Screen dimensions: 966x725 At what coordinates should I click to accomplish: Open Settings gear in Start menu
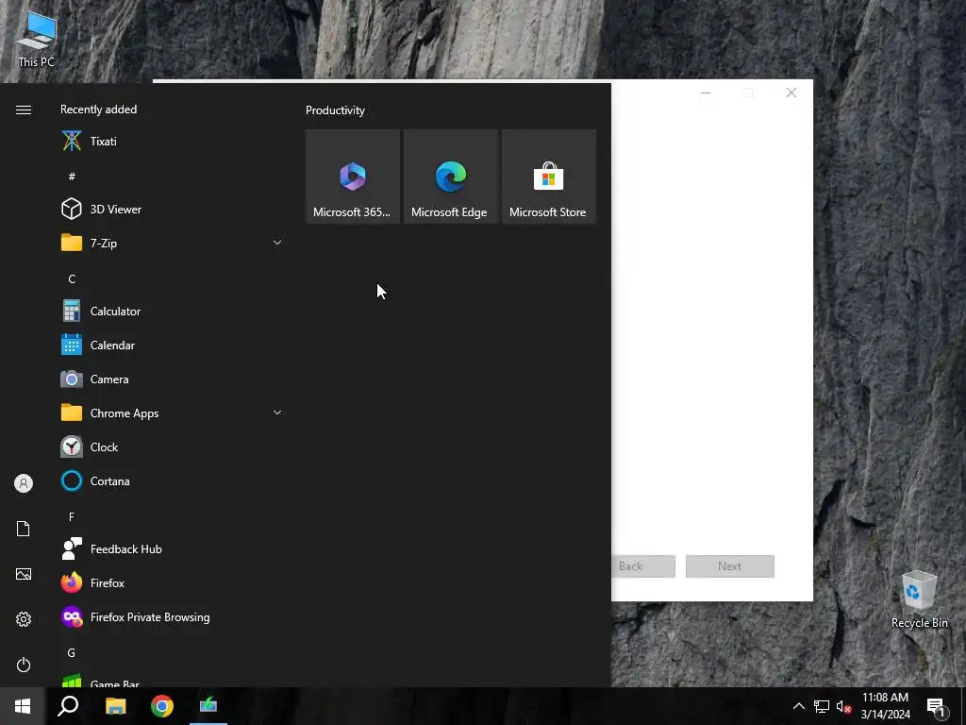coord(24,619)
